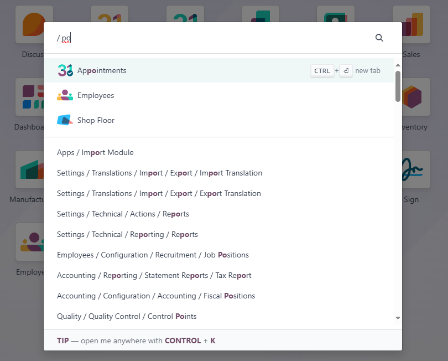This screenshot has width=448, height=361.
Task: Open Accounting Tax Report result
Action: coord(154,275)
